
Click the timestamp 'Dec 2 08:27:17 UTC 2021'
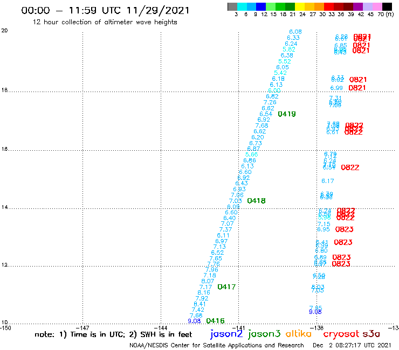click(x=352, y=345)
